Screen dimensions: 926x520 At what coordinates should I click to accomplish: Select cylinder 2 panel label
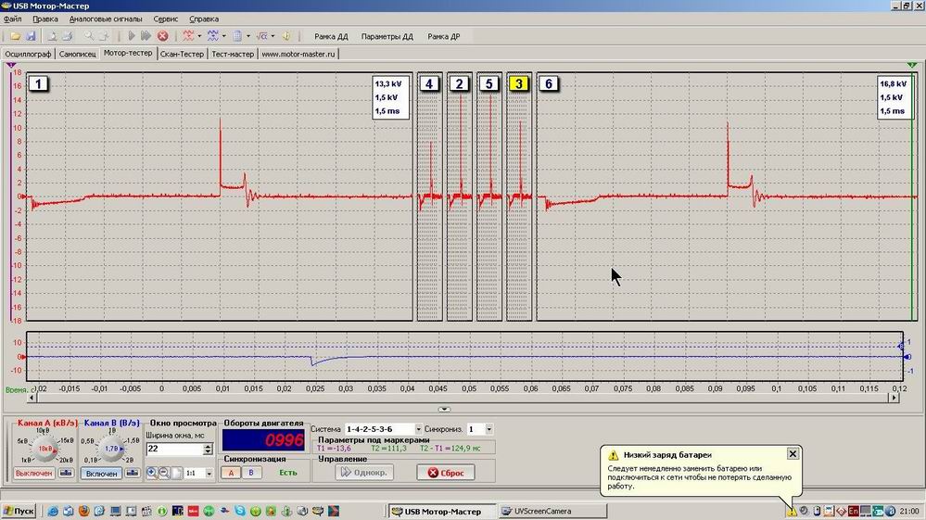pyautogui.click(x=460, y=83)
